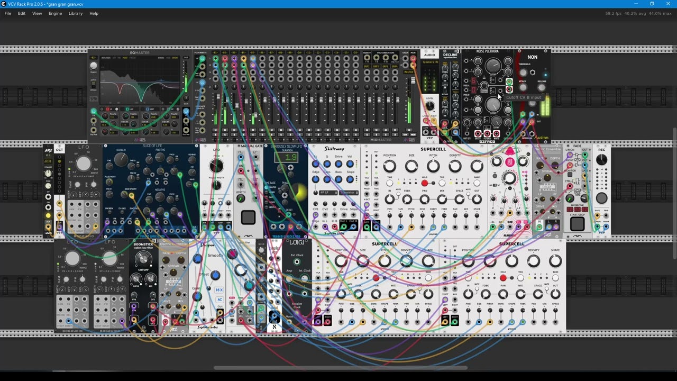
Task: Open the Edit menu
Action: tap(22, 13)
